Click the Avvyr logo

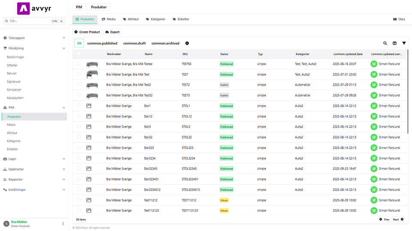(x=34, y=9)
